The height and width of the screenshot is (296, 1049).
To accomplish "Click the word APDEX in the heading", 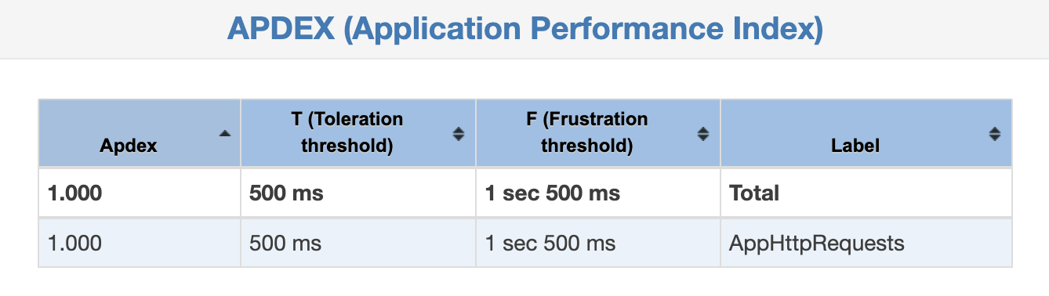I will click(x=280, y=29).
